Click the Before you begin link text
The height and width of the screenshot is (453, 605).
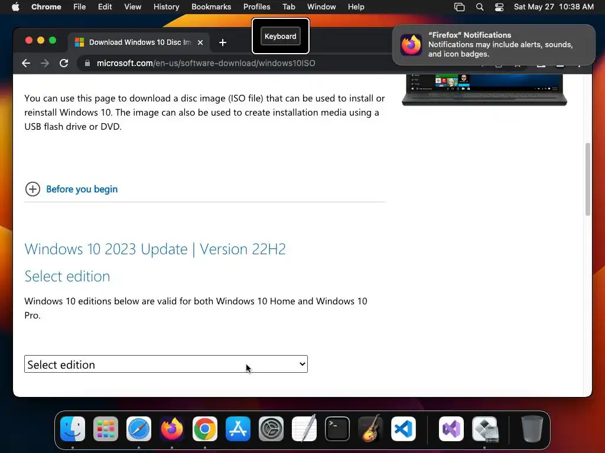pos(82,189)
